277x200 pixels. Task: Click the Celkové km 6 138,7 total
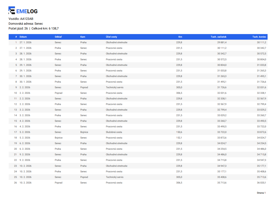coord(45,28)
